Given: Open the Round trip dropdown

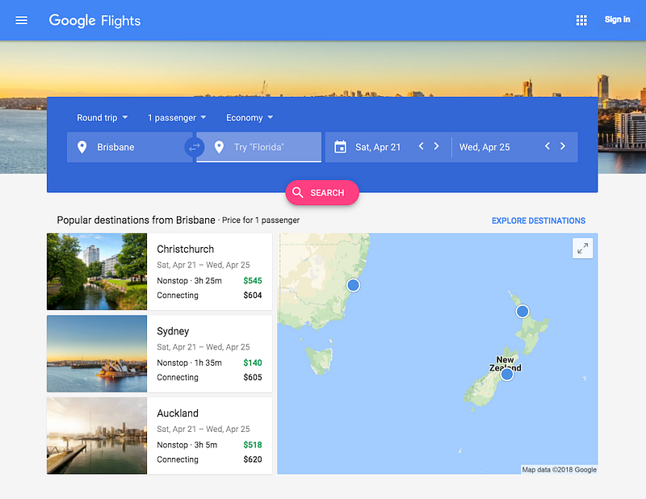Looking at the screenshot, I should [x=103, y=118].
